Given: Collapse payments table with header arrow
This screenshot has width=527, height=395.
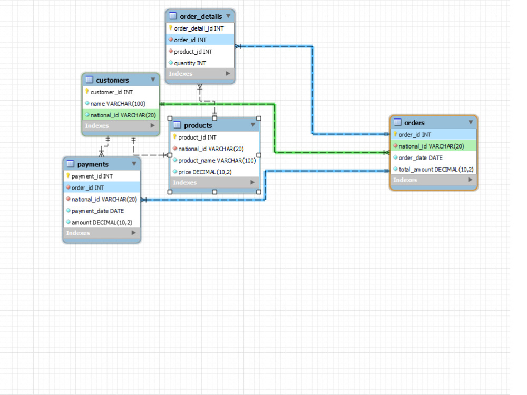Looking at the screenshot, I should point(134,164).
